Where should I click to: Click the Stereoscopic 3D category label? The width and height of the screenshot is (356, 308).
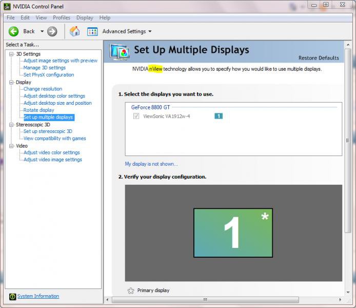pos(33,124)
